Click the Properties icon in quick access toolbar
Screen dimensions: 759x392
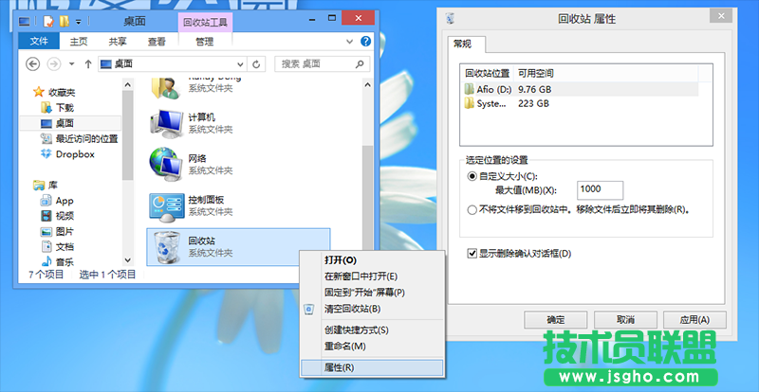[48, 21]
